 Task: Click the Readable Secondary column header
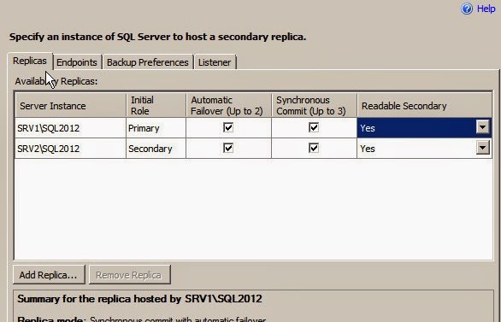pos(425,106)
